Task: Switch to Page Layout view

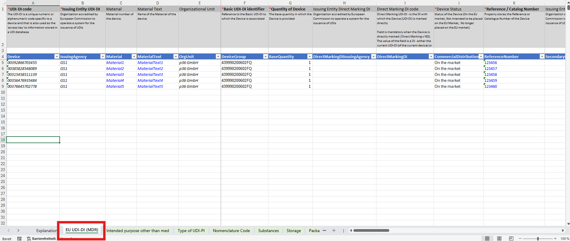Action: (x=499, y=239)
